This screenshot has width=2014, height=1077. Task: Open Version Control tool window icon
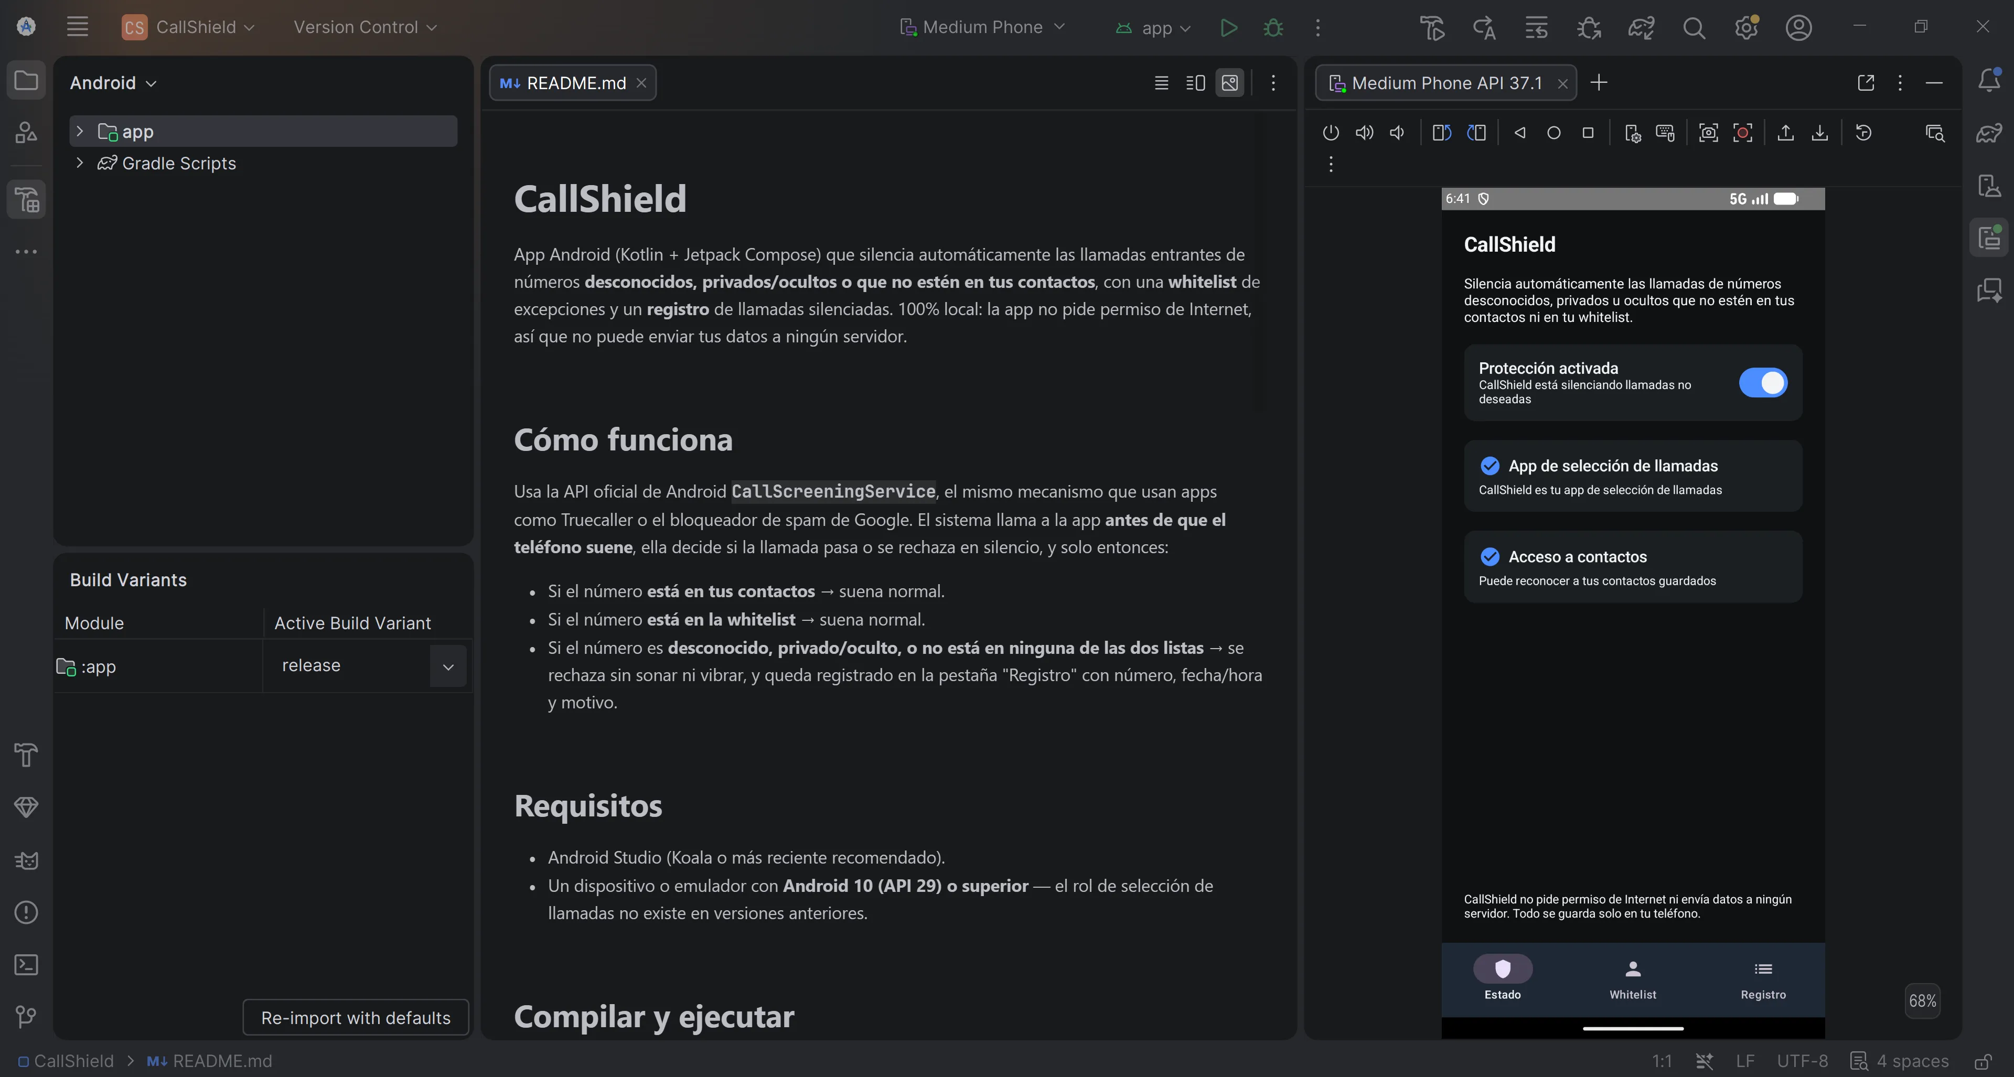[26, 1016]
